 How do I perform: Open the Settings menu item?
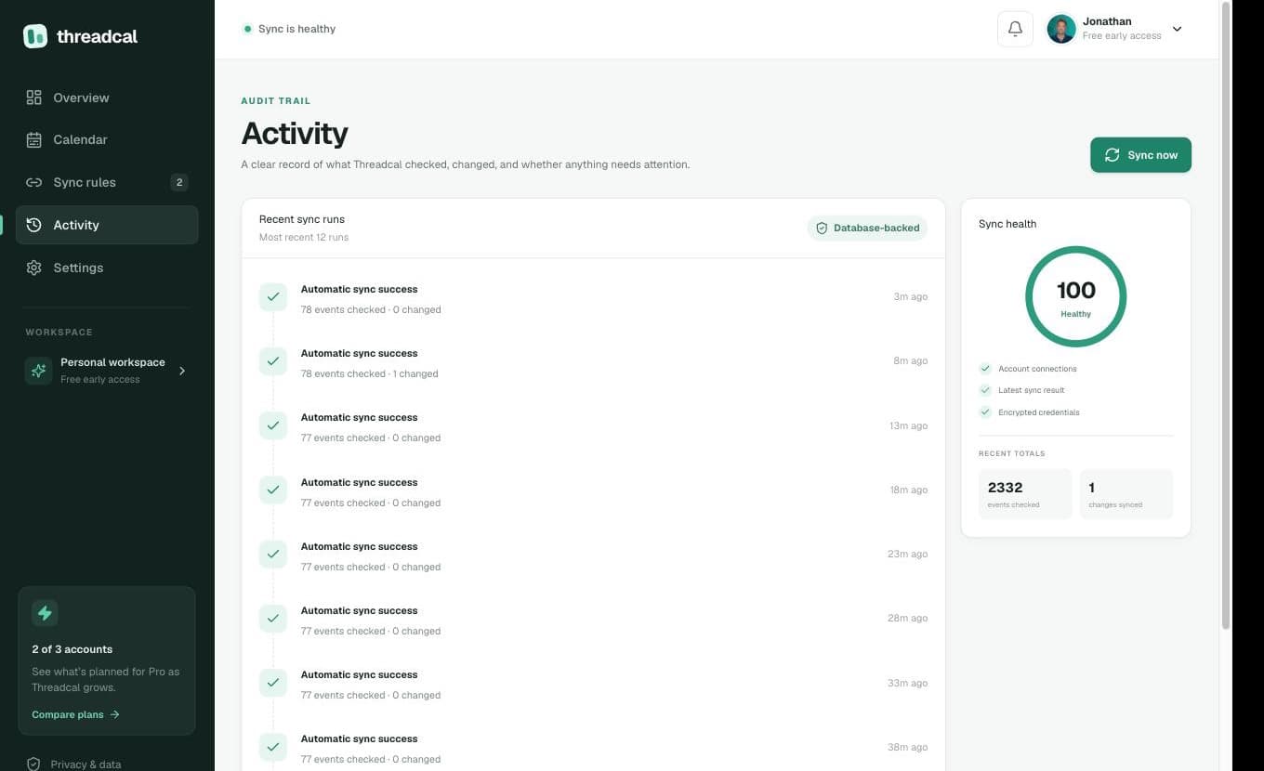click(107, 268)
